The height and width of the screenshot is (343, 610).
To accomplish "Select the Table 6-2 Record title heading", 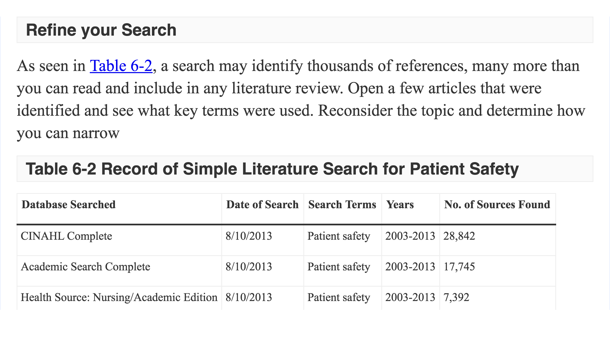I will pyautogui.click(x=272, y=169).
